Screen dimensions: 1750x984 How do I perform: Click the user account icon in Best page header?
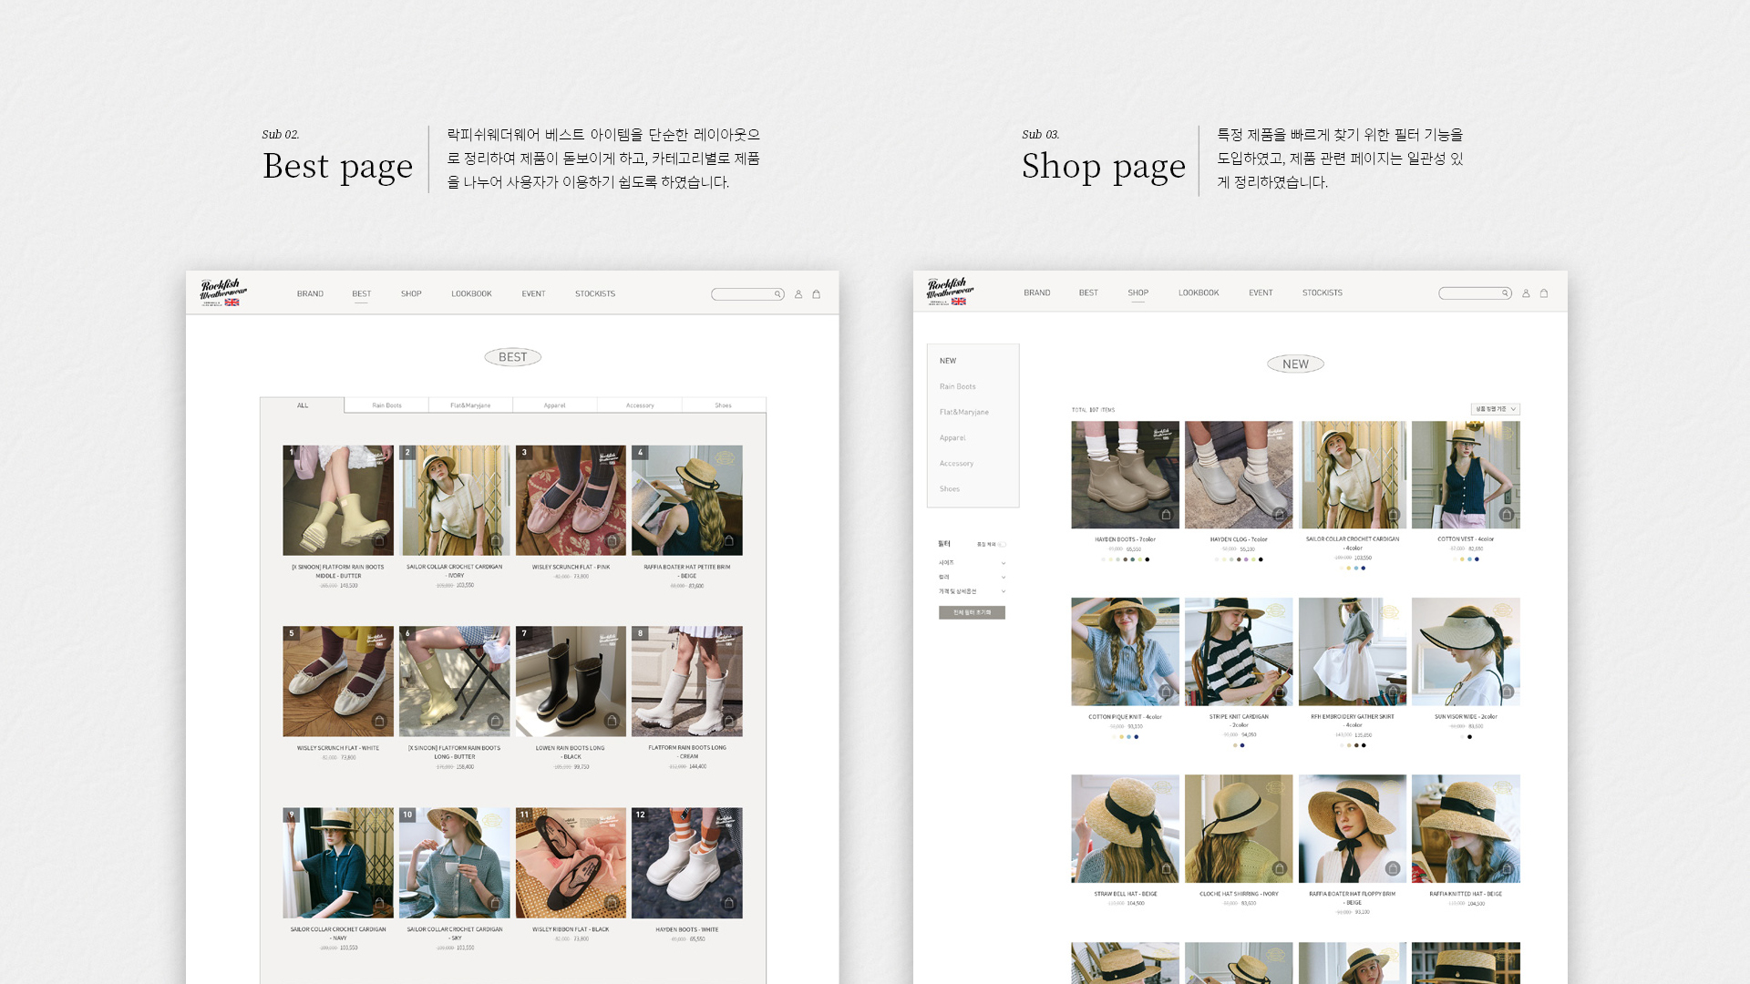[798, 294]
